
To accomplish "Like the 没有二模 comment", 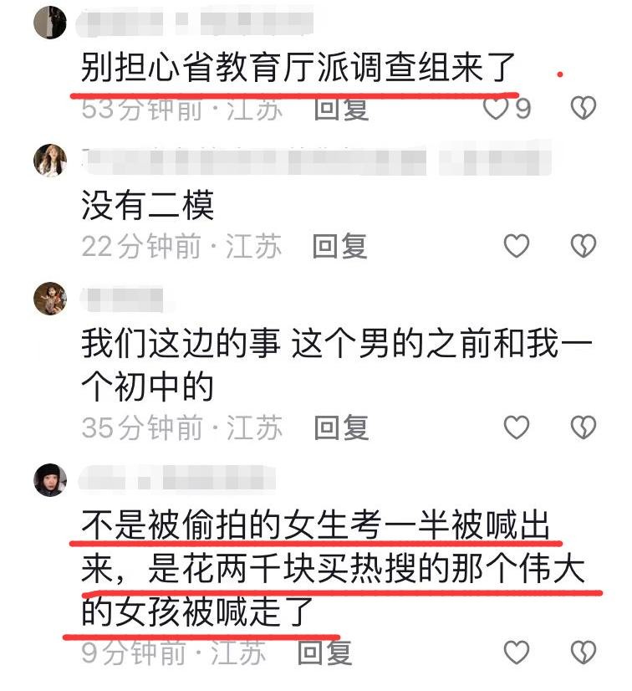I will [x=517, y=246].
